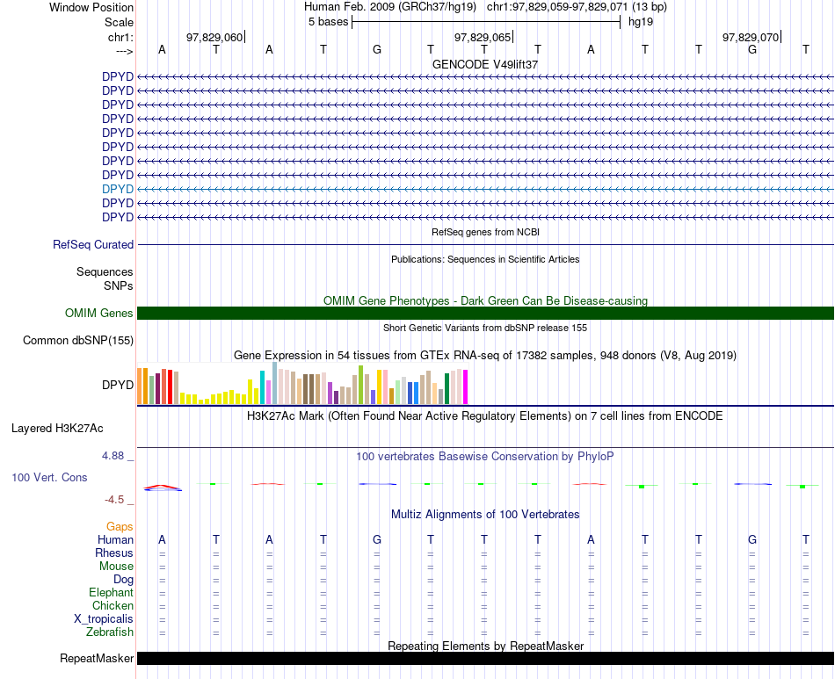This screenshot has width=835, height=679.
Task: Open the GENCODE V49lift37 track title
Action: (x=485, y=64)
